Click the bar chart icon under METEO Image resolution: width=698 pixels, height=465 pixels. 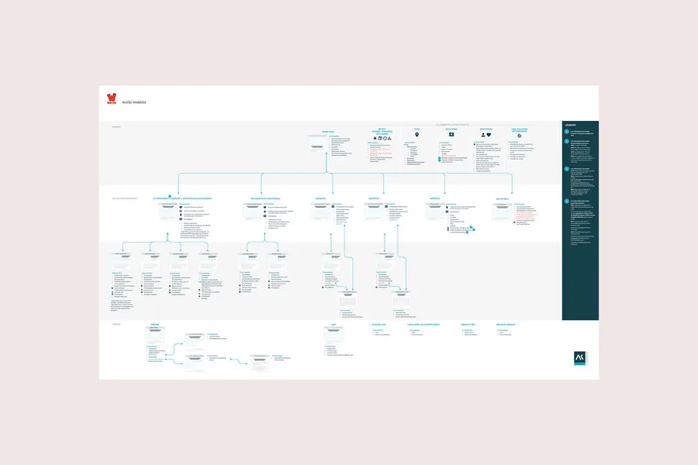pos(389,139)
